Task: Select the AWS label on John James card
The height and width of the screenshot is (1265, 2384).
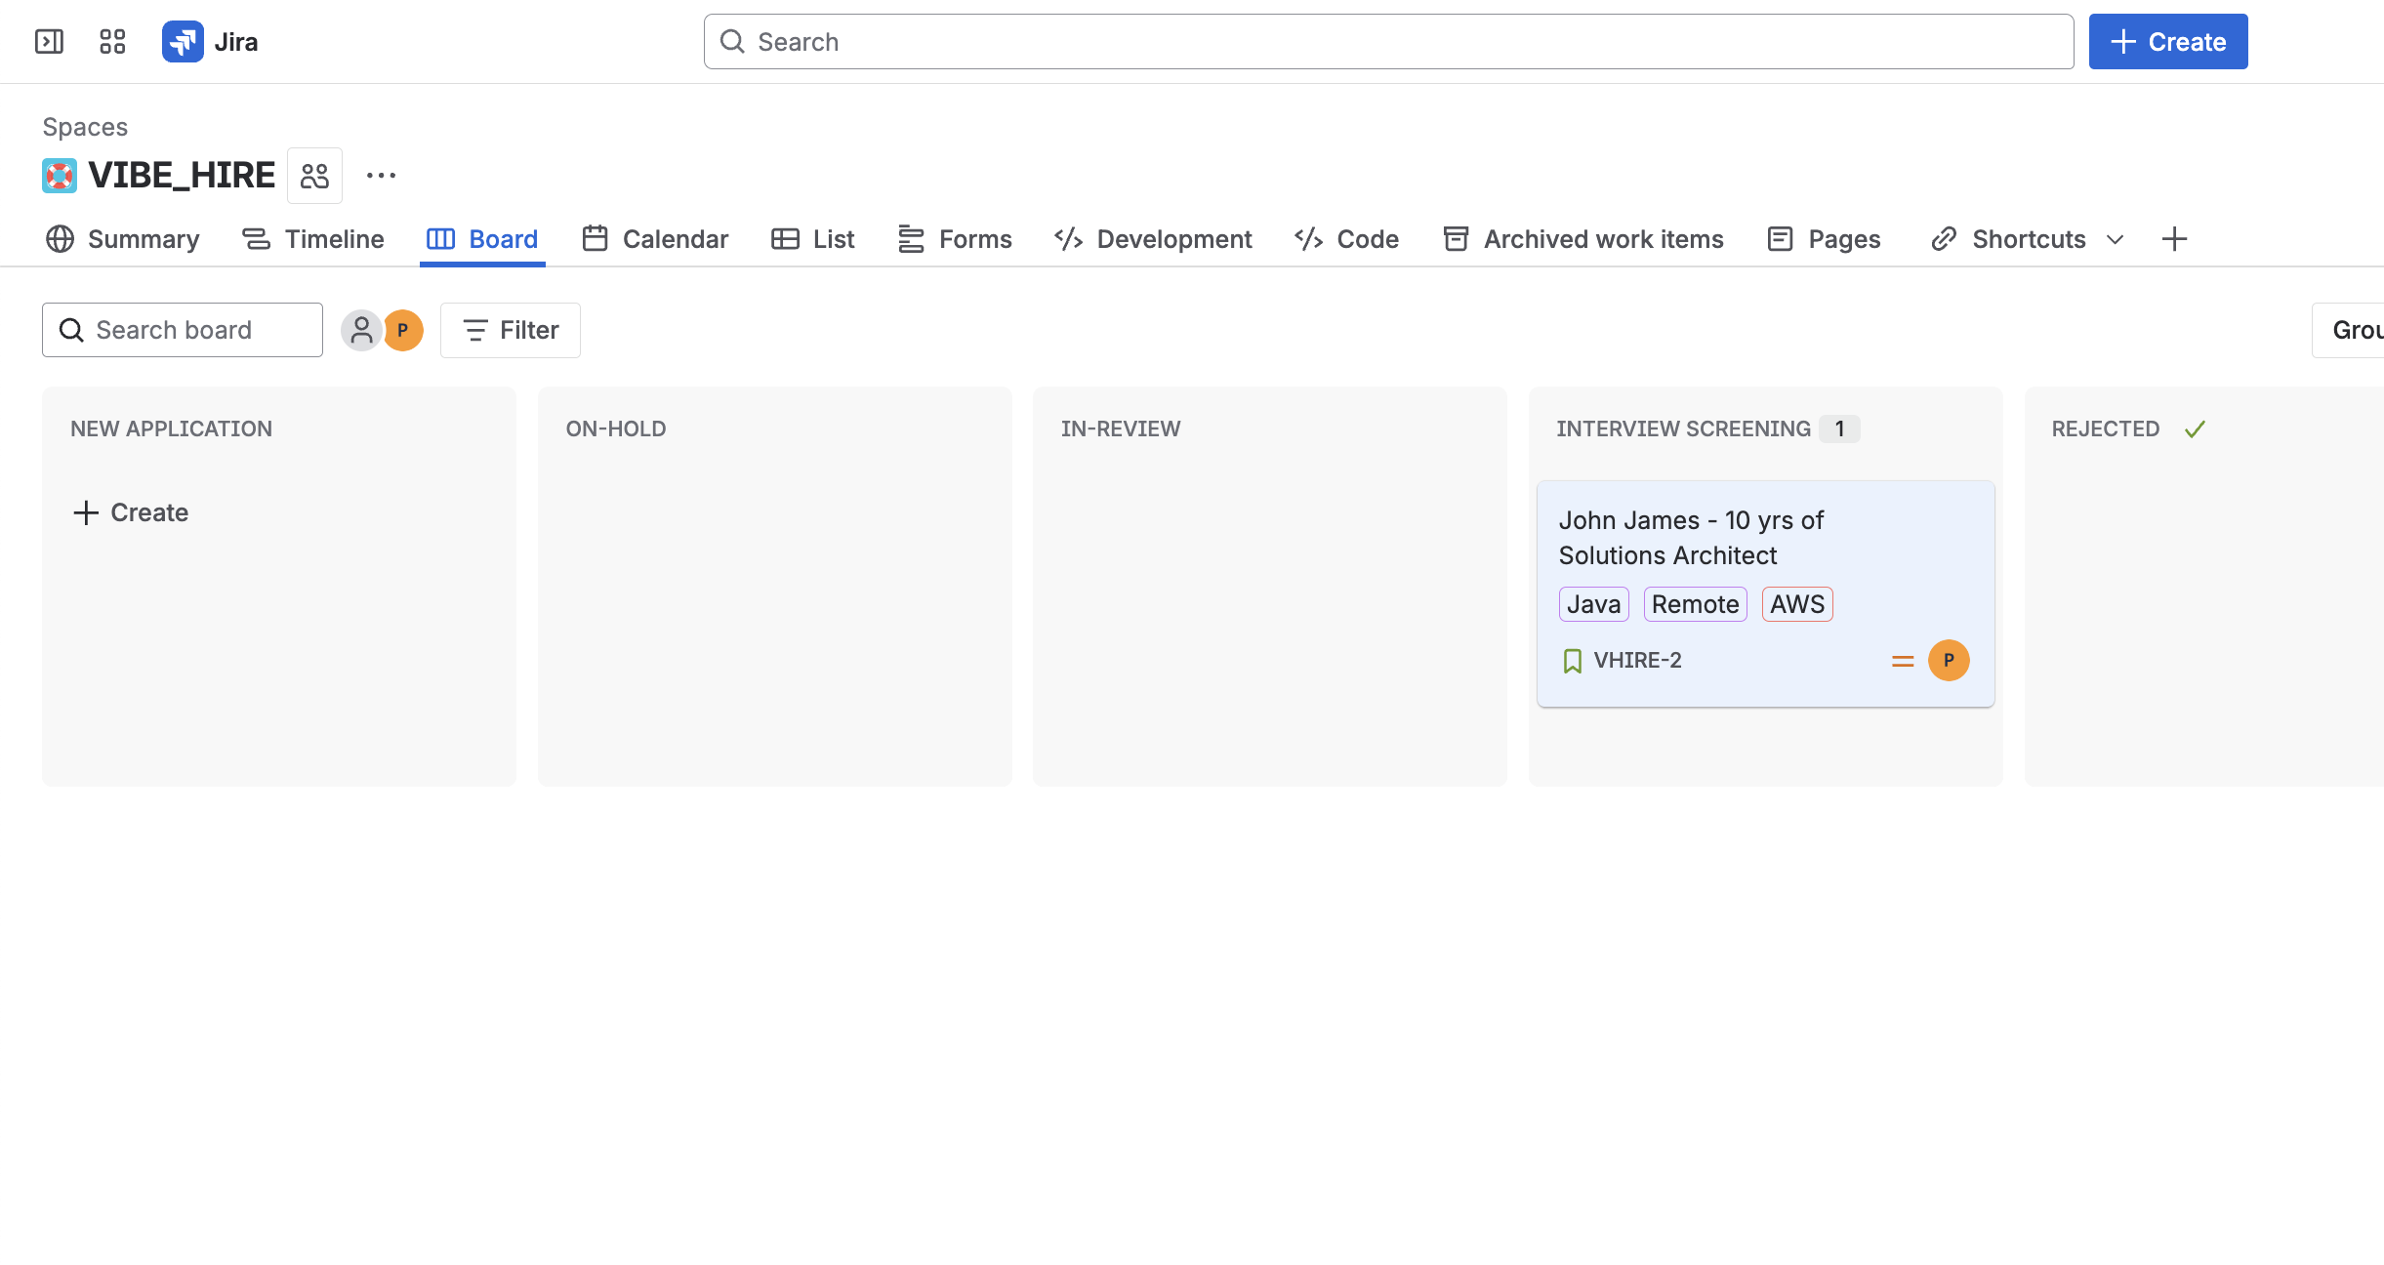Action: click(1796, 603)
